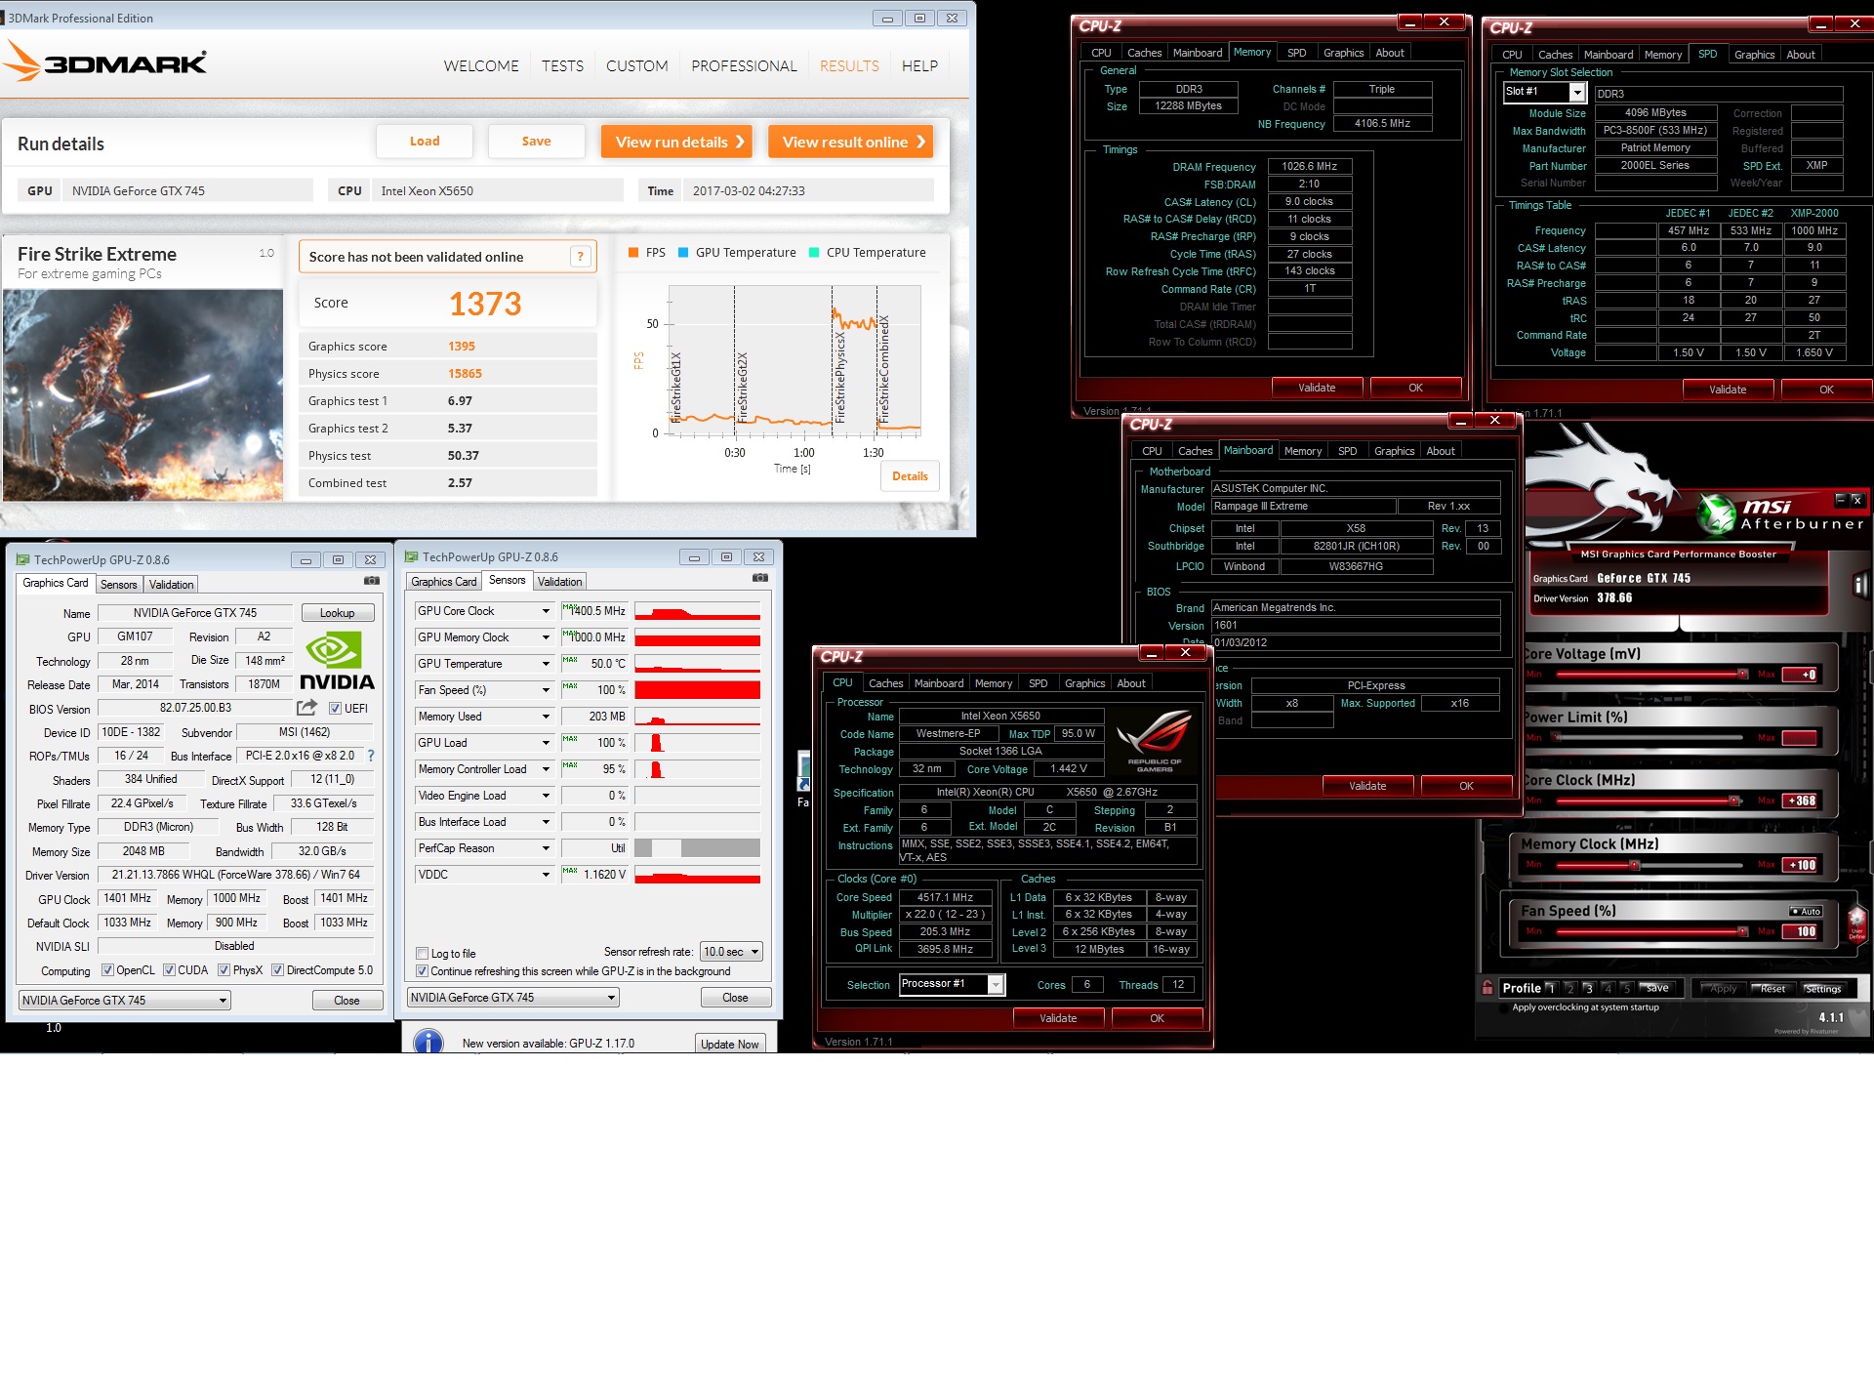Open the Fan Speed (%) sensor dropdown

pyautogui.click(x=546, y=690)
